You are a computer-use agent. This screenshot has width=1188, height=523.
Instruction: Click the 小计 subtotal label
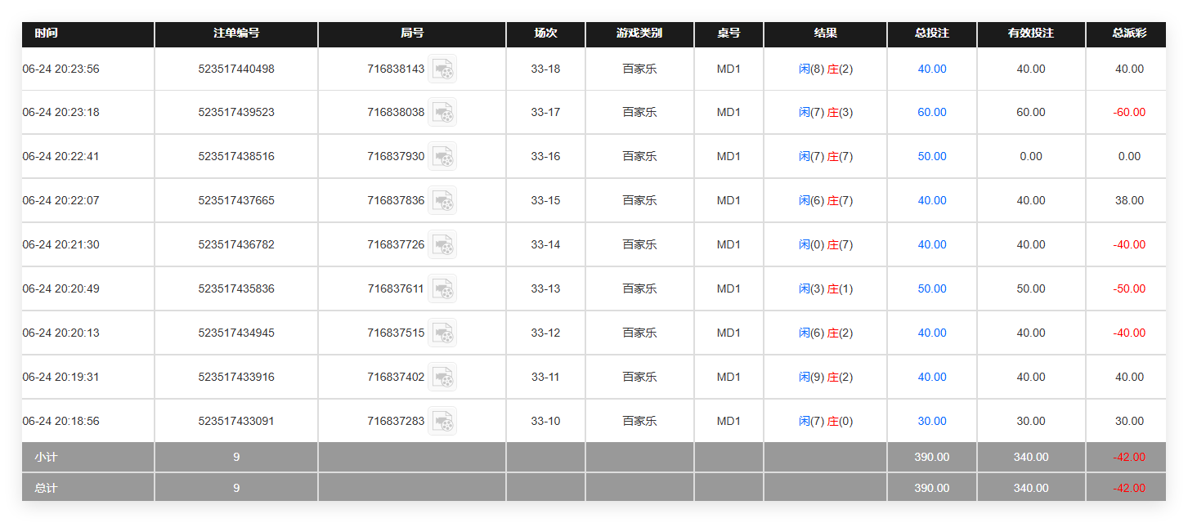click(47, 457)
